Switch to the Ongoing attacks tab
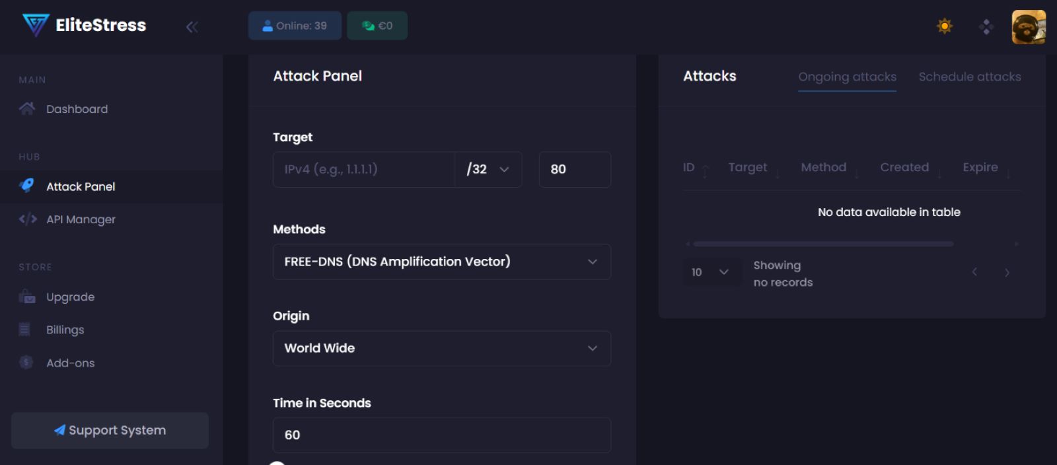The height and width of the screenshot is (465, 1057). tap(848, 77)
